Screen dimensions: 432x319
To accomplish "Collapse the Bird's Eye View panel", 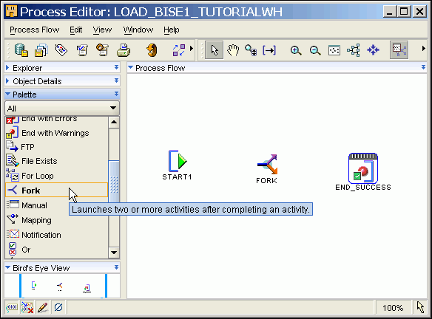I will [7, 267].
